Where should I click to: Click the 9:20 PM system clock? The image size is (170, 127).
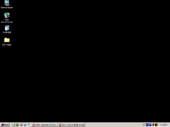[x=163, y=125]
